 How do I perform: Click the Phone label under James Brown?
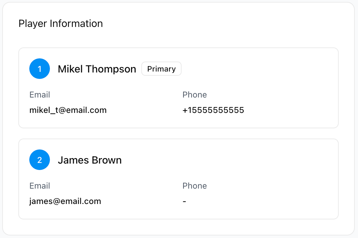pyautogui.click(x=194, y=186)
